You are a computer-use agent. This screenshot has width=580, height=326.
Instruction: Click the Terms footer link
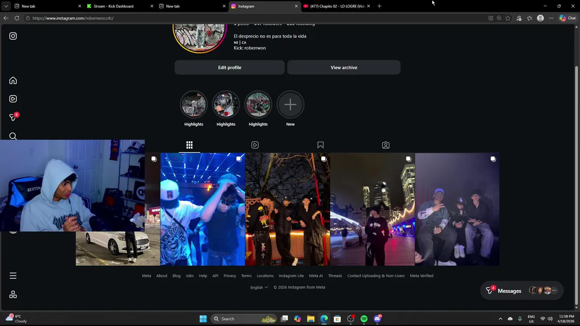click(246, 276)
